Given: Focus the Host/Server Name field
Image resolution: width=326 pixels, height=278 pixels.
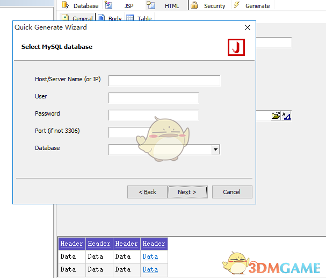Looking at the screenshot, I should pyautogui.click(x=164, y=81).
